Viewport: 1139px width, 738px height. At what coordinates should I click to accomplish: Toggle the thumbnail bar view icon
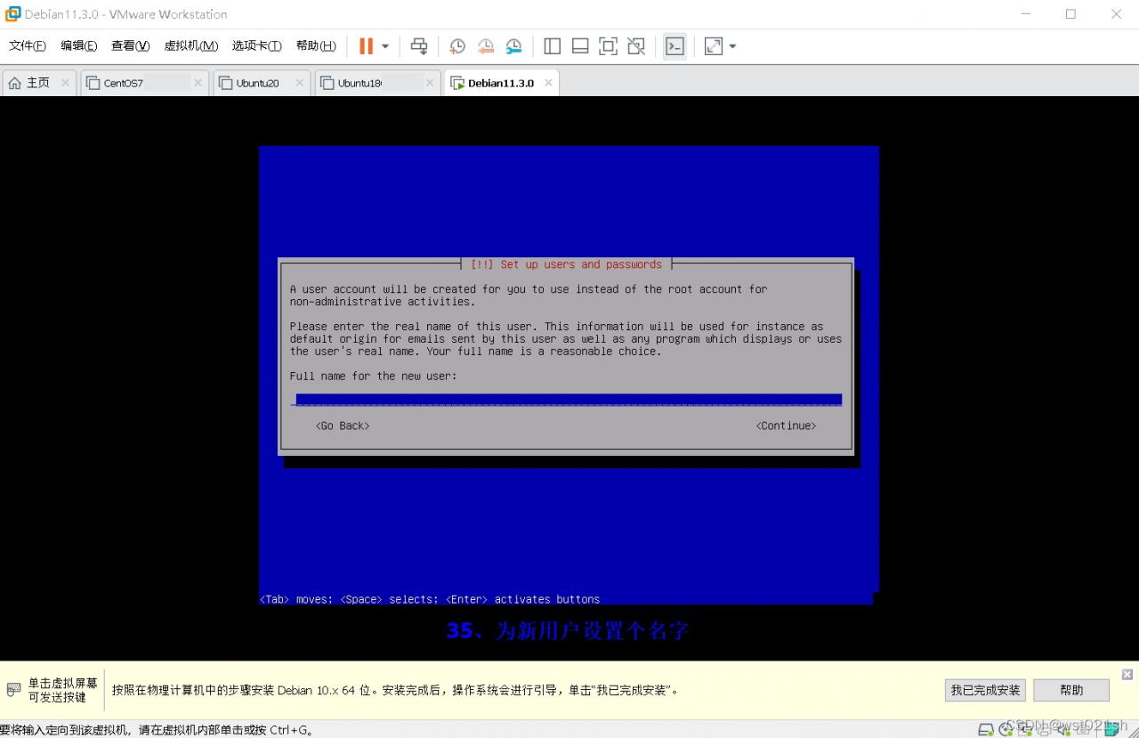[580, 46]
